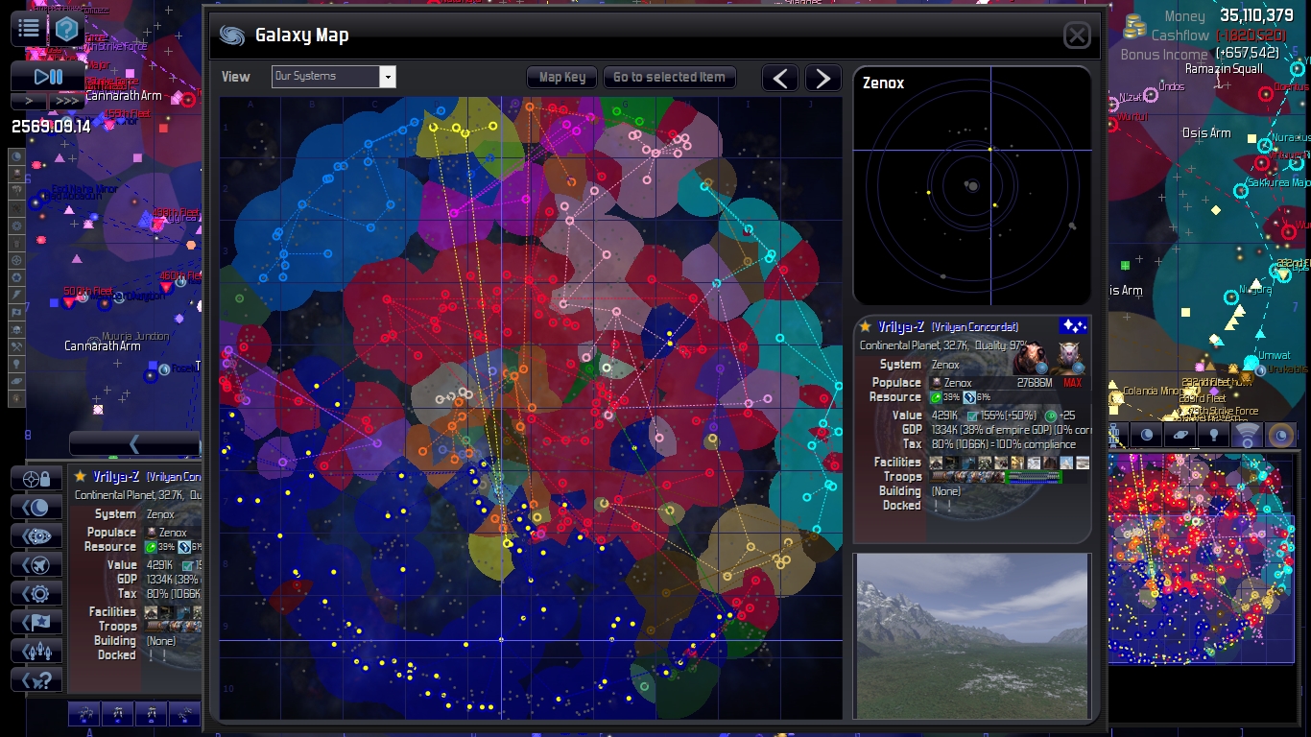Click the Umwat label on the main map

[1274, 357]
